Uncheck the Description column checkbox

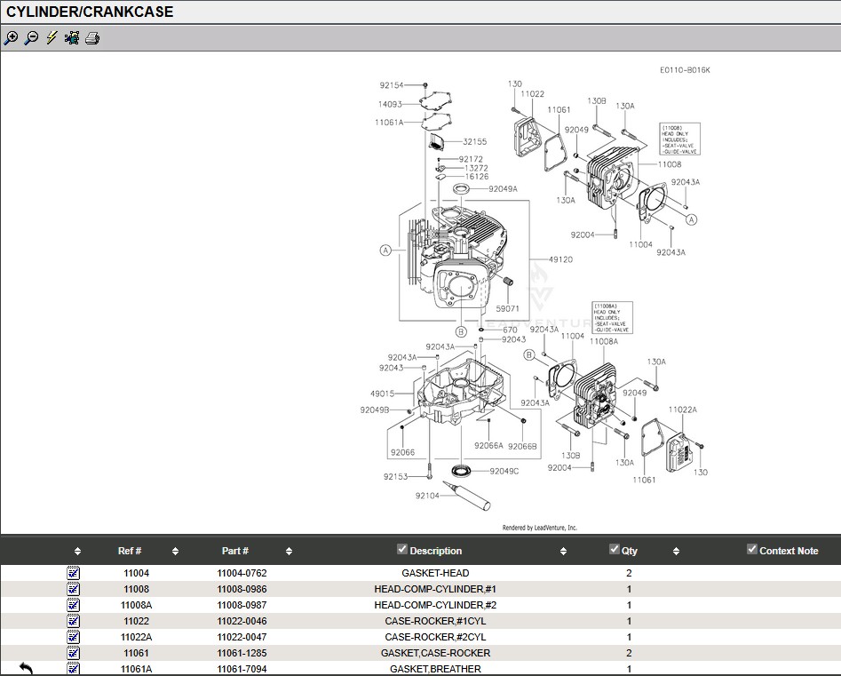click(x=402, y=550)
